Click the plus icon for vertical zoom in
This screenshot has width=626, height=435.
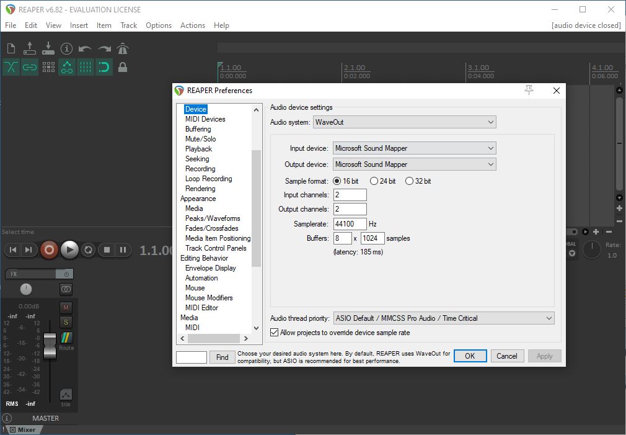pyautogui.click(x=619, y=209)
